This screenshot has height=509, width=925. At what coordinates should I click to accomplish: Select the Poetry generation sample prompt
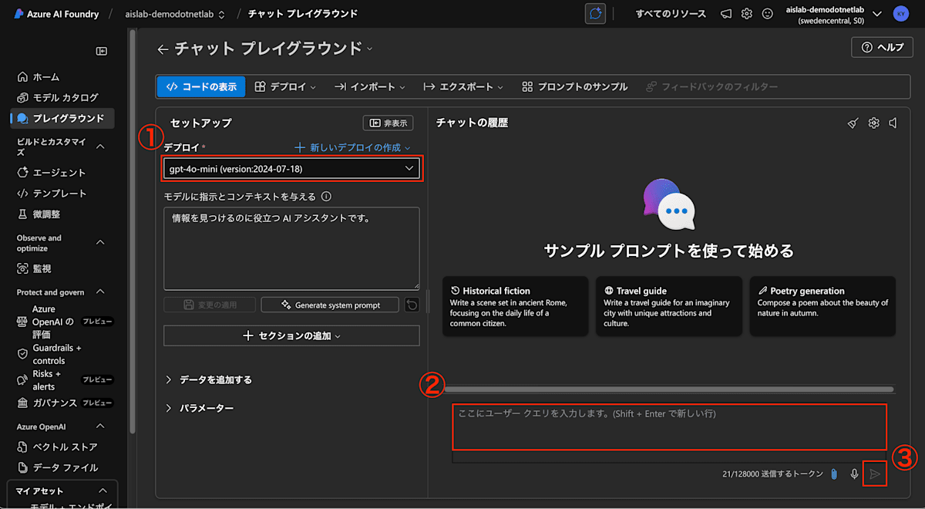tap(822, 306)
